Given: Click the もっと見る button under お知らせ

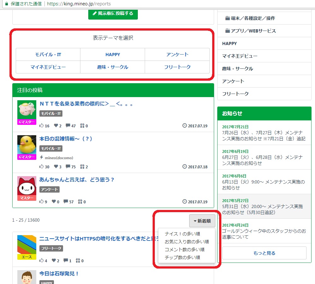Looking at the screenshot, I should 264,253.
